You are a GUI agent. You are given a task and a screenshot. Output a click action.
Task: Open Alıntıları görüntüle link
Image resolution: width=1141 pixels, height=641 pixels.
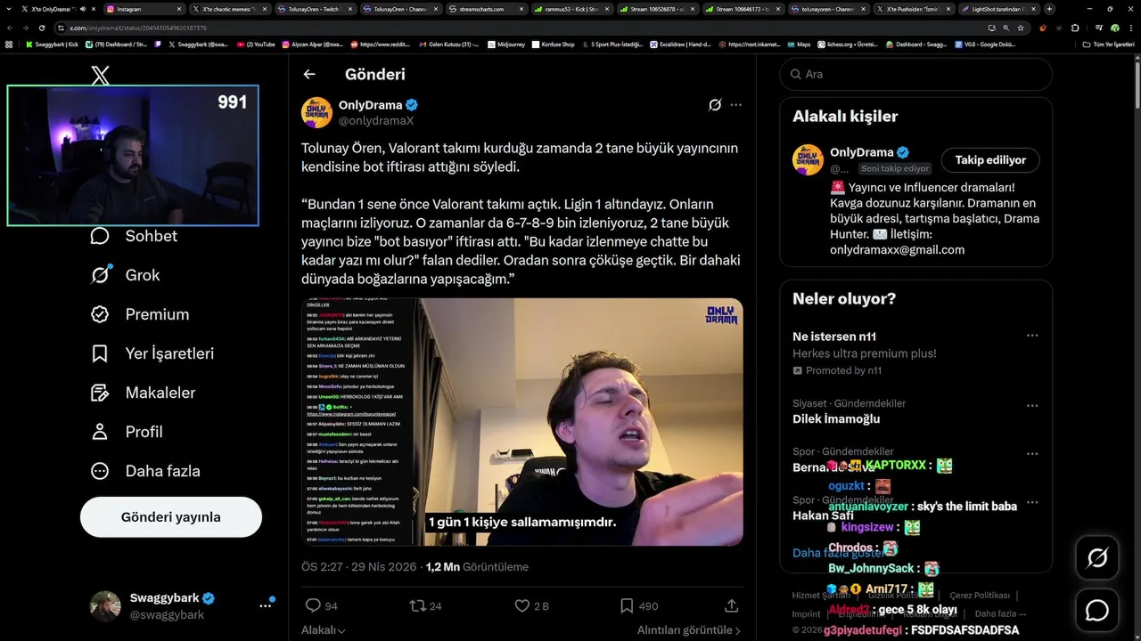689,630
